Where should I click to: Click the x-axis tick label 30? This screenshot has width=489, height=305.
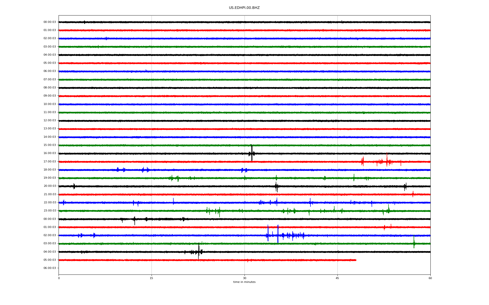point(244,278)
